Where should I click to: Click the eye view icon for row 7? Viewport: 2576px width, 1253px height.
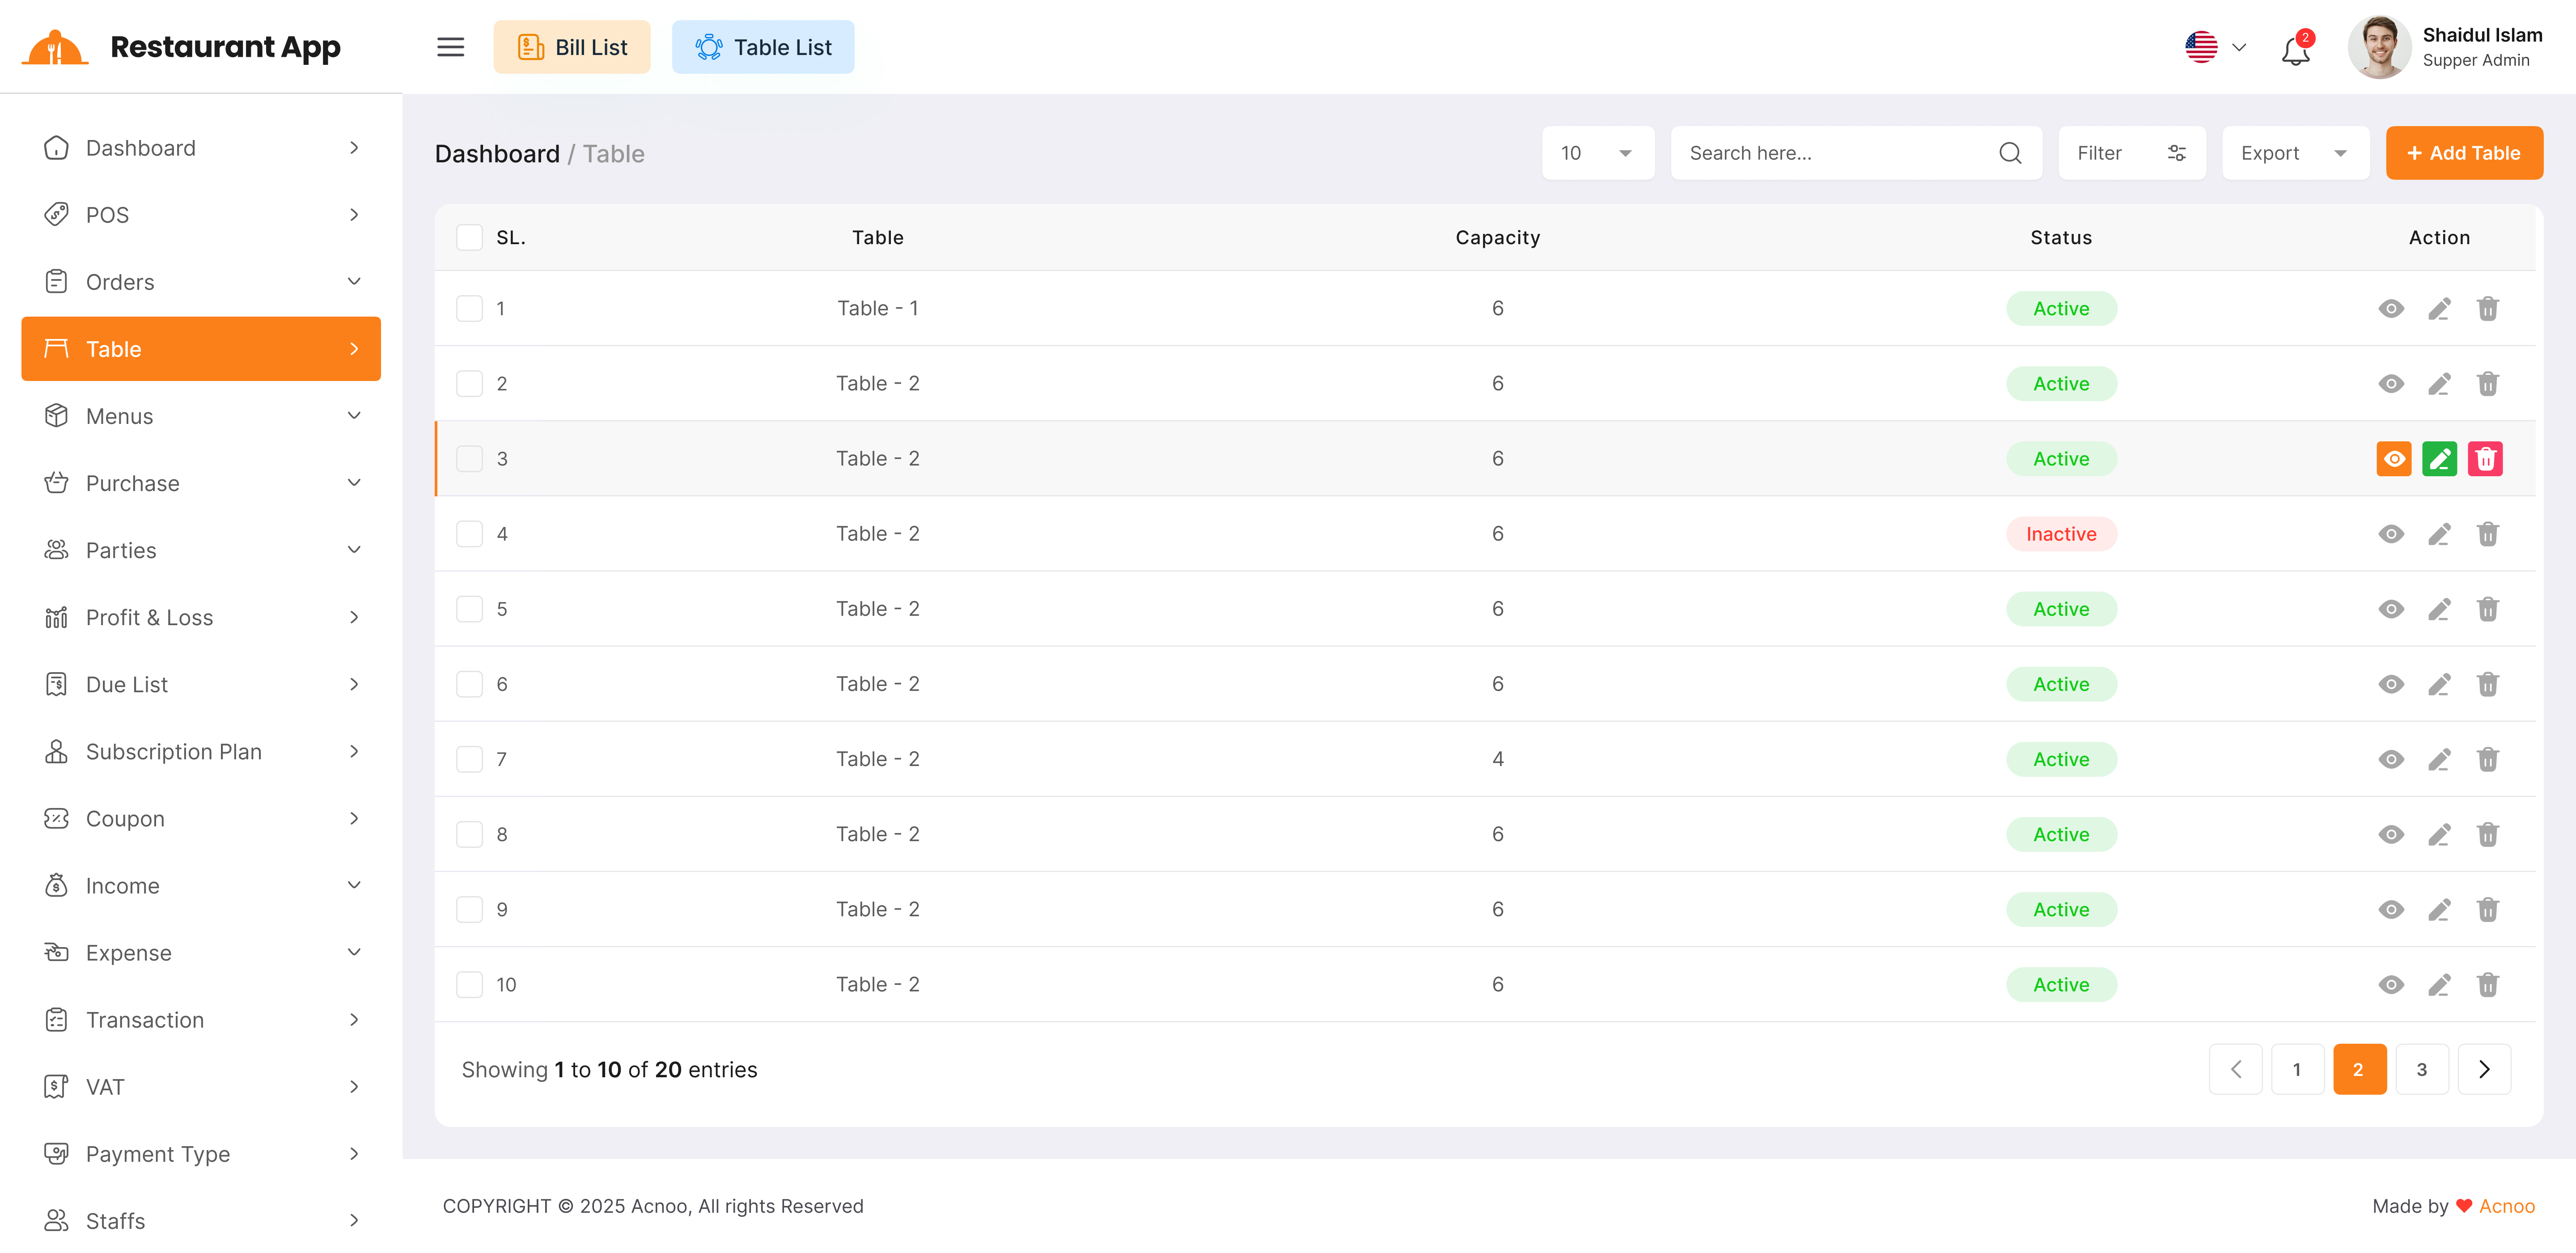2390,759
